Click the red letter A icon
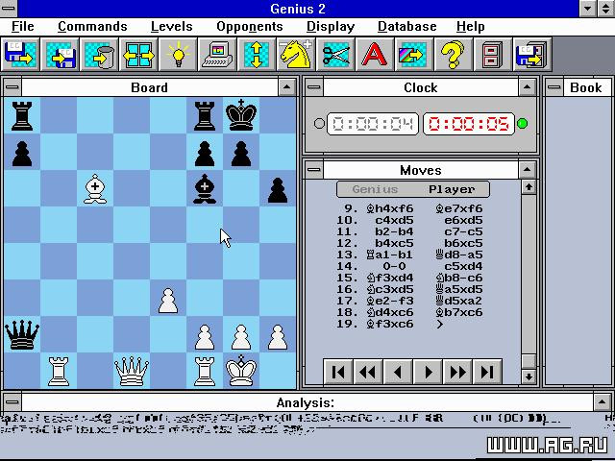 (375, 55)
